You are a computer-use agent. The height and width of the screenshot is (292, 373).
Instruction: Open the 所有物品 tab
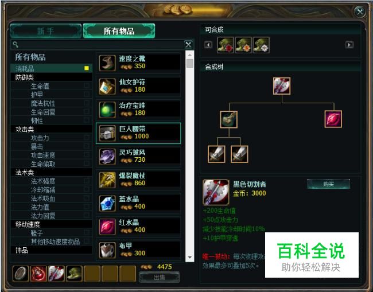(119, 31)
